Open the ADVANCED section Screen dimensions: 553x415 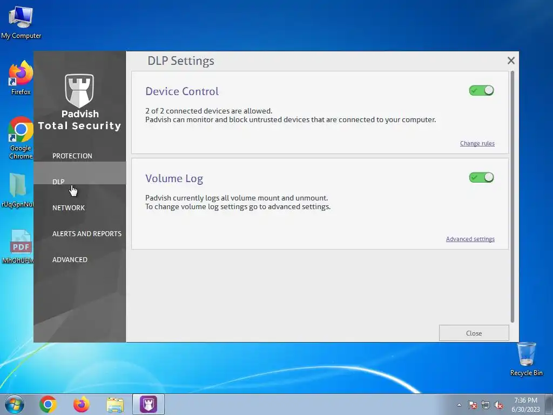(x=70, y=260)
